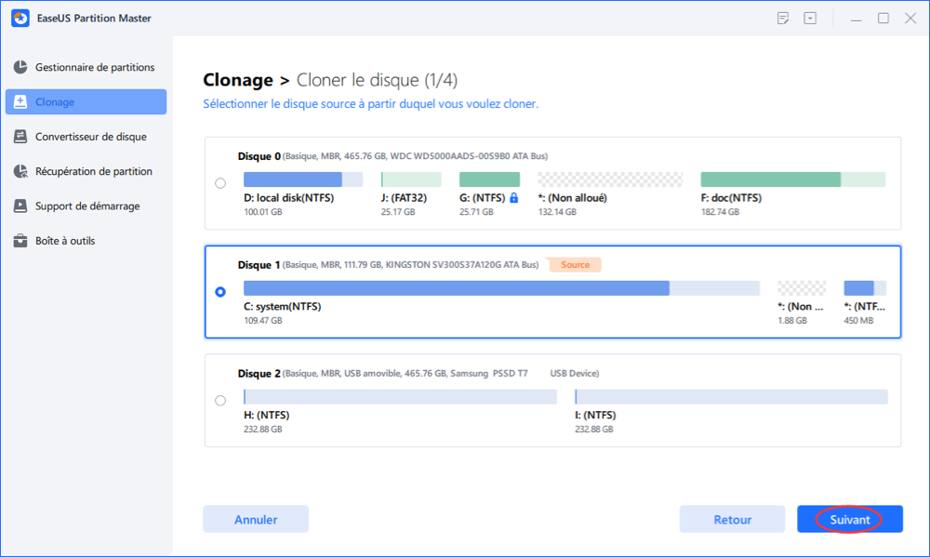Screen dimensions: 930x557
Task: Click the EaseUS Partition Master logo
Action: (x=17, y=18)
